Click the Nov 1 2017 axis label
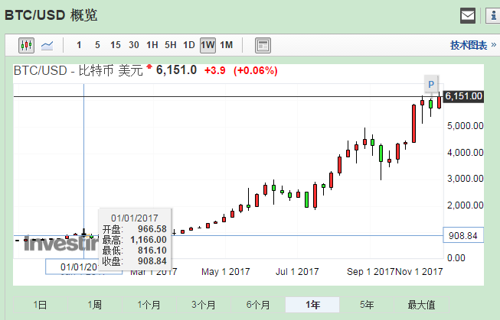The width and height of the screenshot is (500, 320). 419,272
